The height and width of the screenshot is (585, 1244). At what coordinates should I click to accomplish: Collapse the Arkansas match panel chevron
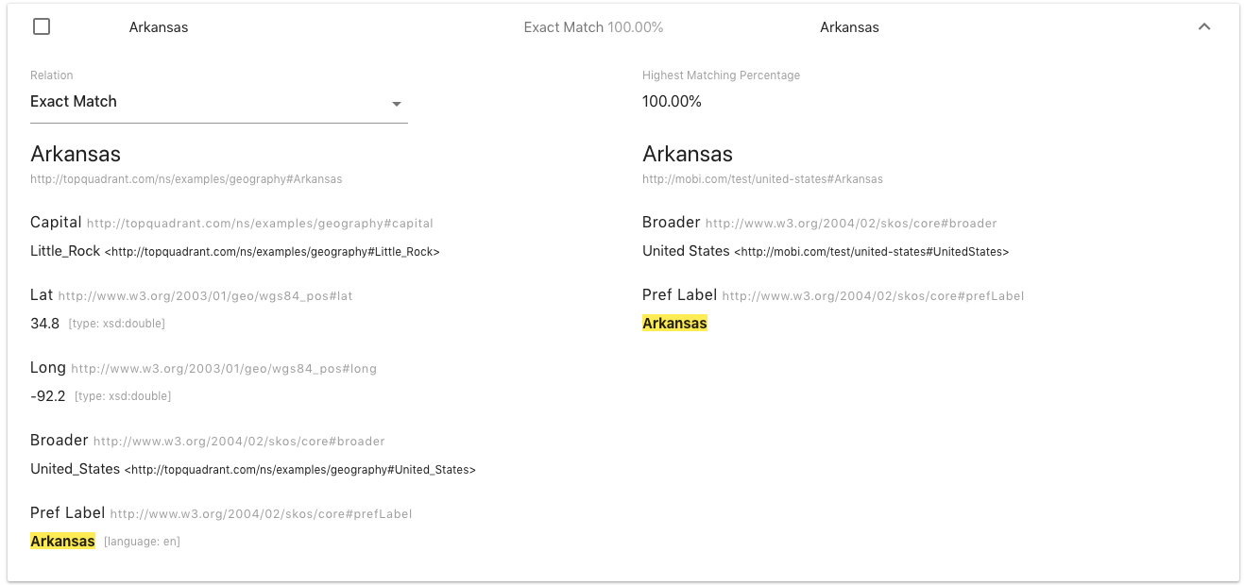[1203, 27]
